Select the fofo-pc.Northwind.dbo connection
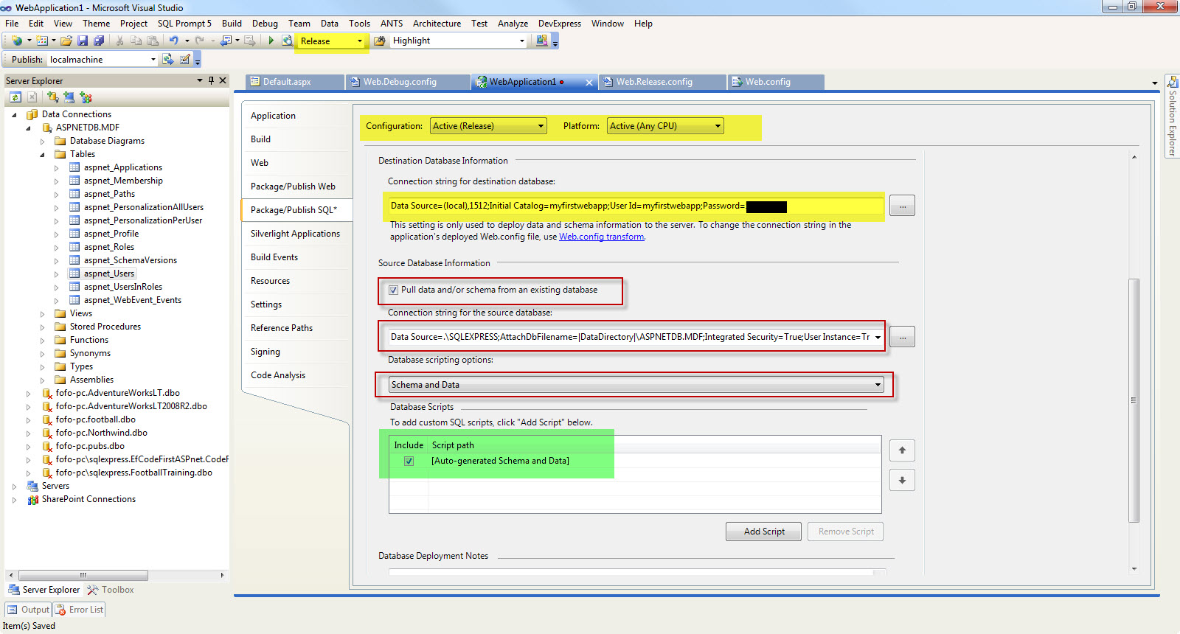 click(101, 433)
